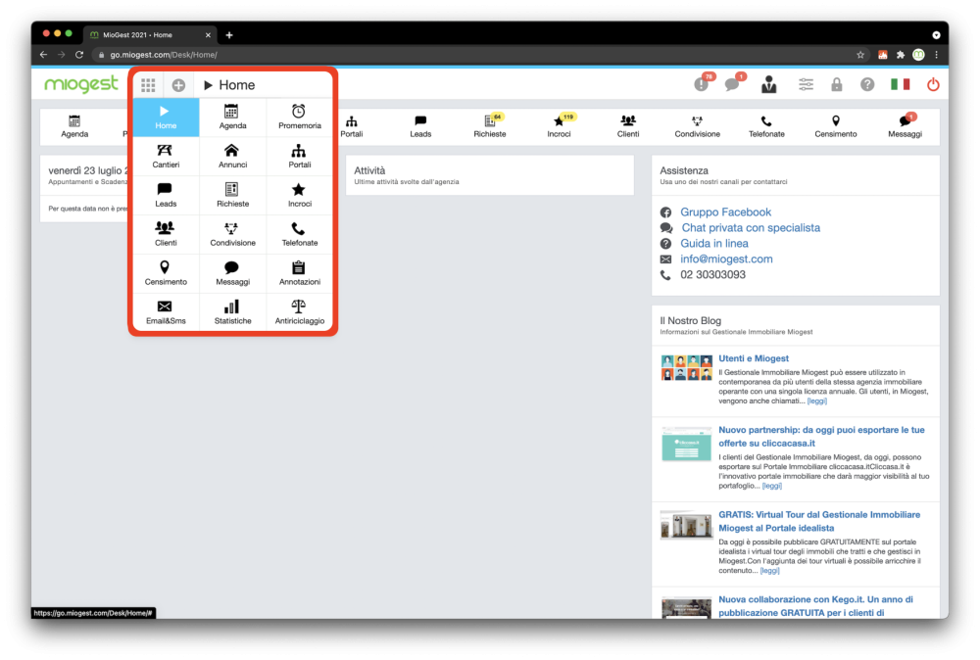Screen dimensions: 980x660
Task: Change language via Italian flag
Action: coord(900,84)
